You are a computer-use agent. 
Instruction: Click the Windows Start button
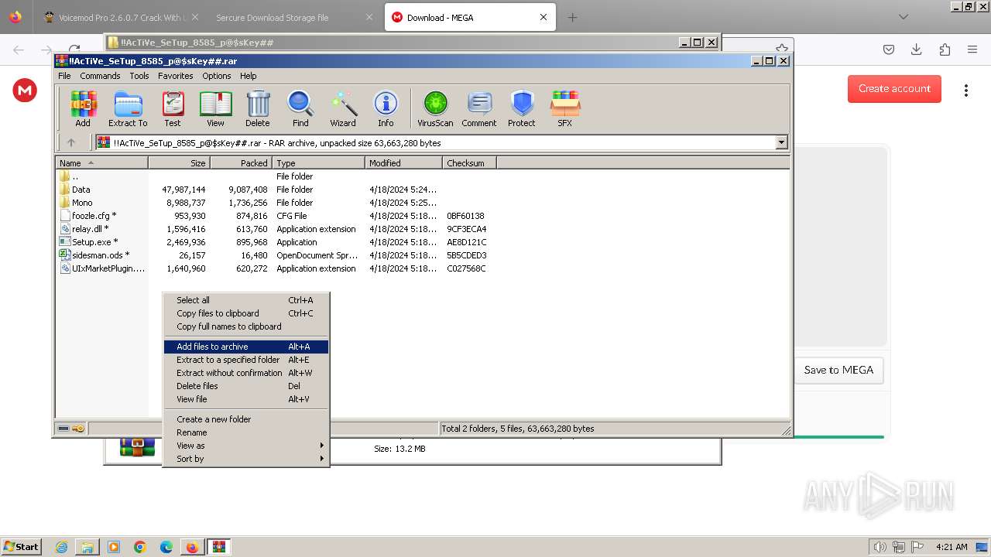(x=22, y=546)
